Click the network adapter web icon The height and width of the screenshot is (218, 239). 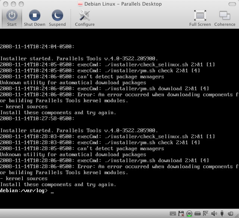(x=205, y=213)
